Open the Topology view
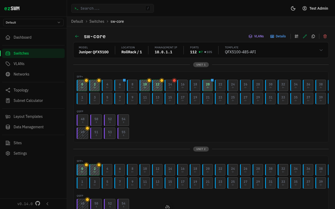Viewport: 335px width, 209px height. coord(33,90)
